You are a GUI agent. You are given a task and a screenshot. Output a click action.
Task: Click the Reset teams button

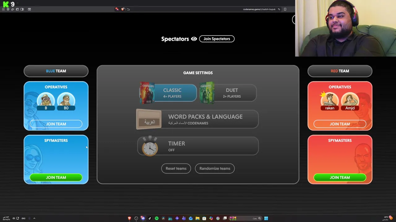pyautogui.click(x=176, y=168)
